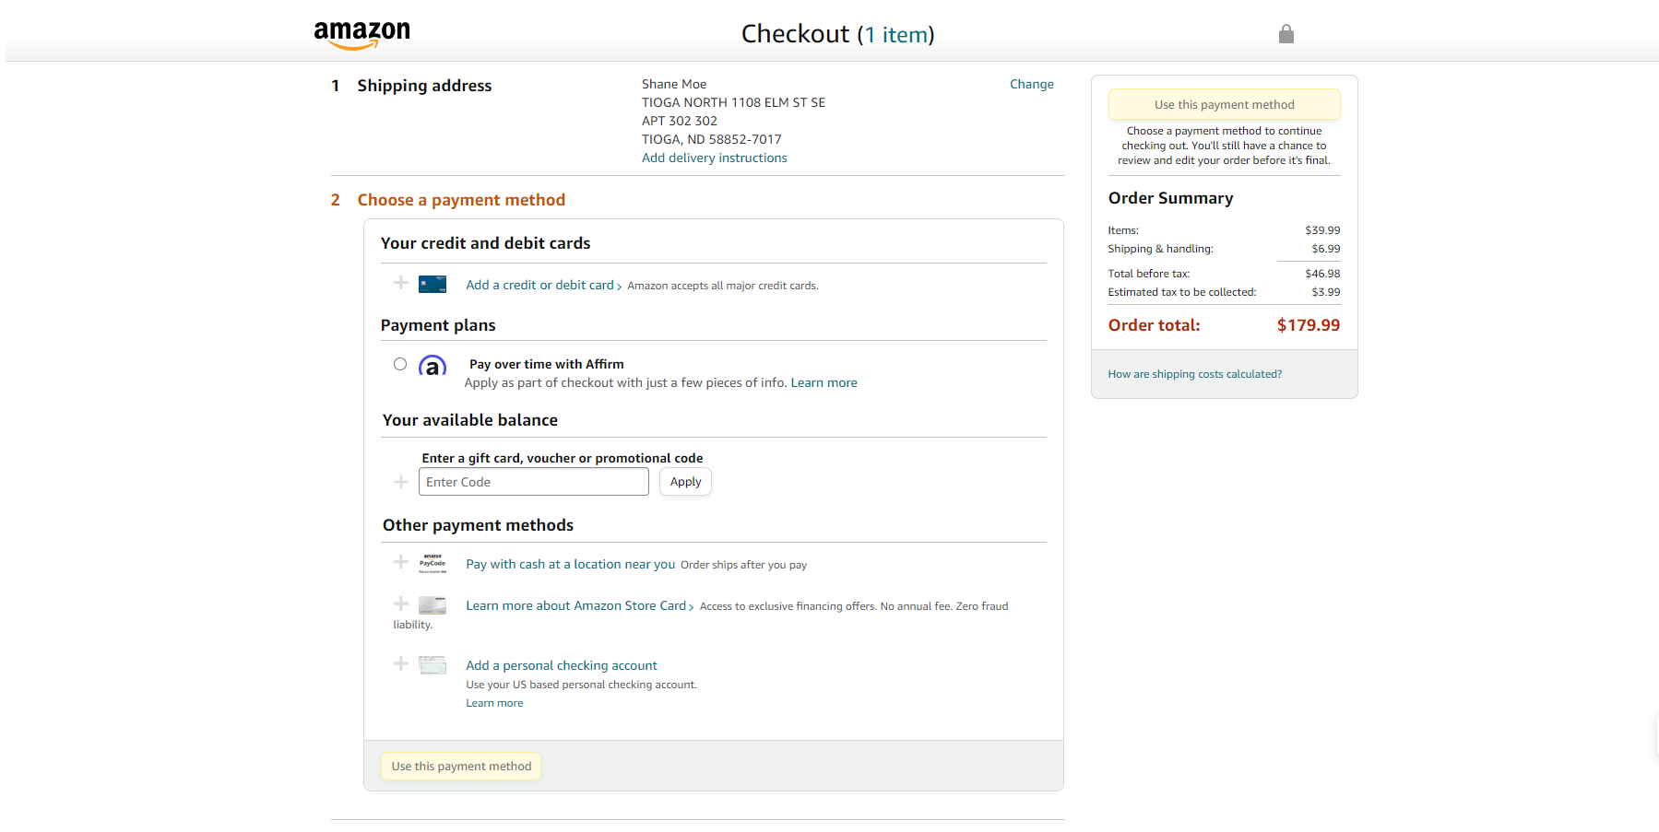Click Use this payment method in order summary box
Image resolution: width=1659 pixels, height=832 pixels.
(1225, 104)
